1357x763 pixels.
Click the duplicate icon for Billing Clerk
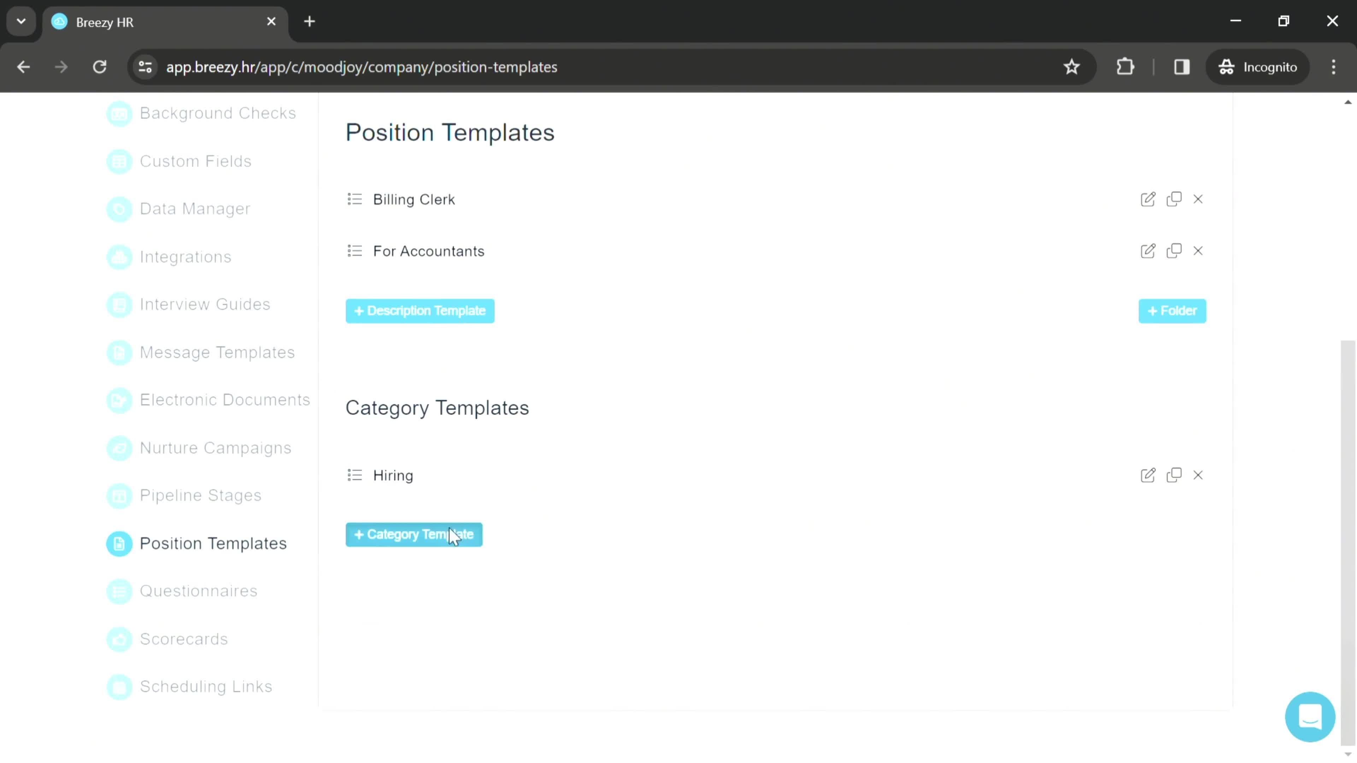tap(1173, 199)
